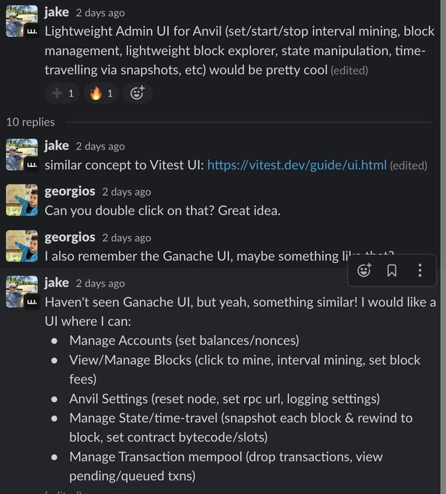Screen dimensions: 446x494
Task: Click the "10 replies" thread label
Action: pyautogui.click(x=31, y=122)
